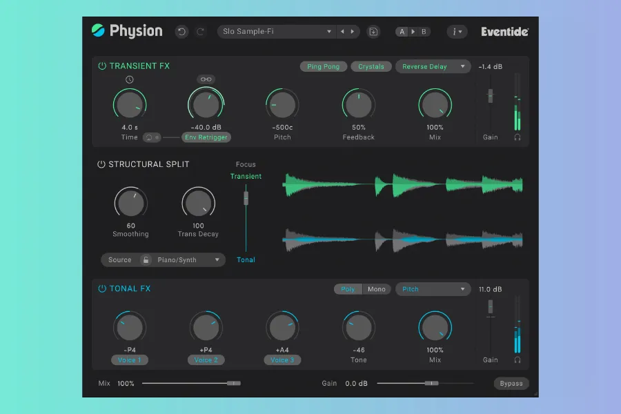Click the save preset icon
This screenshot has height=414, width=621.
coord(373,31)
